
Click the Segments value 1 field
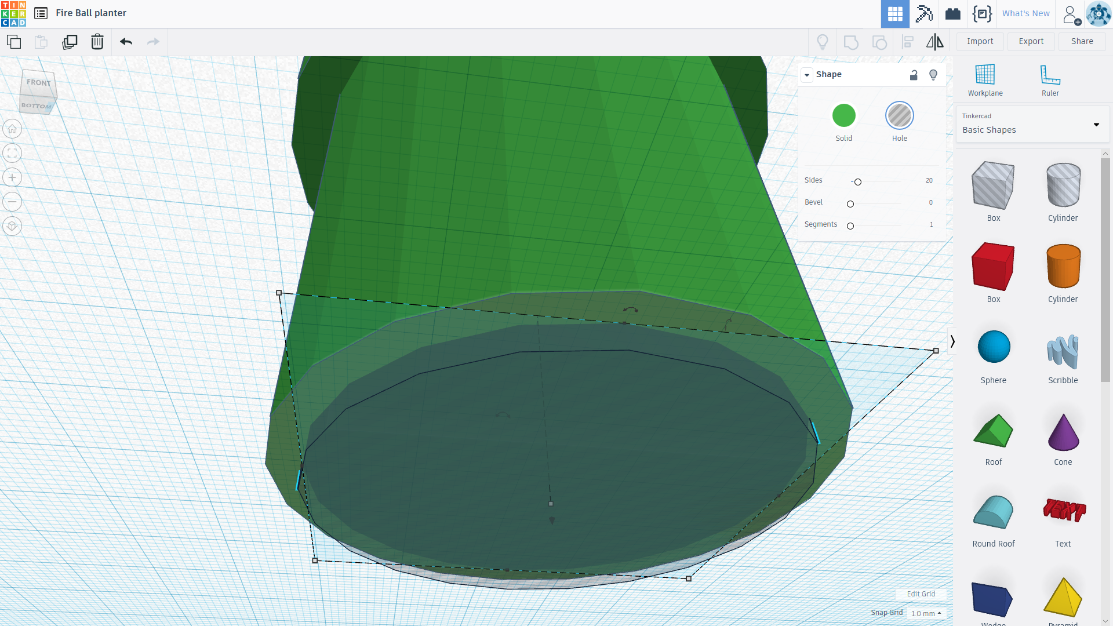(x=931, y=224)
